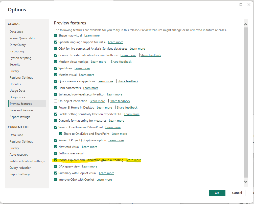
Task: Click the vertical scrollbar thumb
Action: tap(246, 102)
